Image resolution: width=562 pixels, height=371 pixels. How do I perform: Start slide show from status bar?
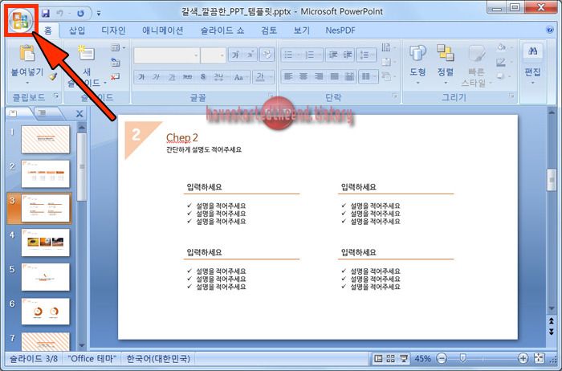[404, 358]
